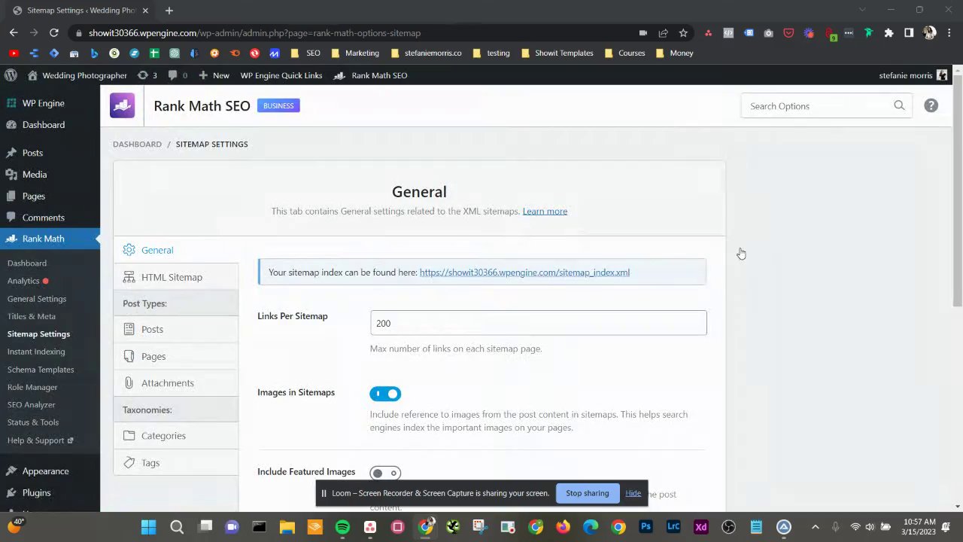
Task: Hide the Loom sharing notification
Action: click(x=633, y=493)
